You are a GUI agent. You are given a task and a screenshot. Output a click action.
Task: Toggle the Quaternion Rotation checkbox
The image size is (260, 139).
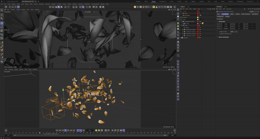tap(231, 34)
